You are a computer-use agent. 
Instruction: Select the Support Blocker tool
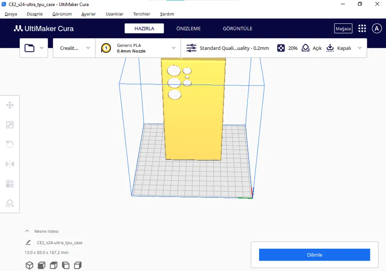point(10,203)
